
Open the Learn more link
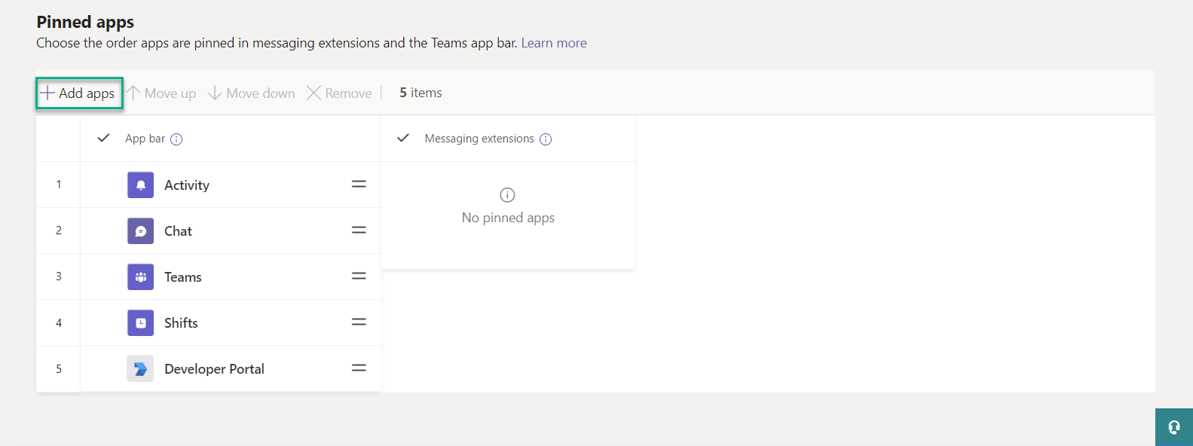tap(554, 43)
